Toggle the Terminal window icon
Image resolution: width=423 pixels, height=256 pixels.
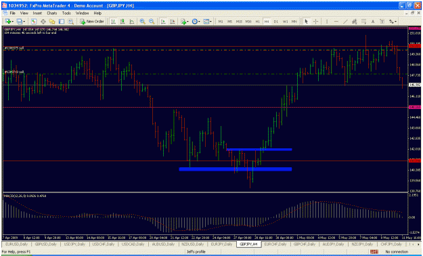coord(62,22)
